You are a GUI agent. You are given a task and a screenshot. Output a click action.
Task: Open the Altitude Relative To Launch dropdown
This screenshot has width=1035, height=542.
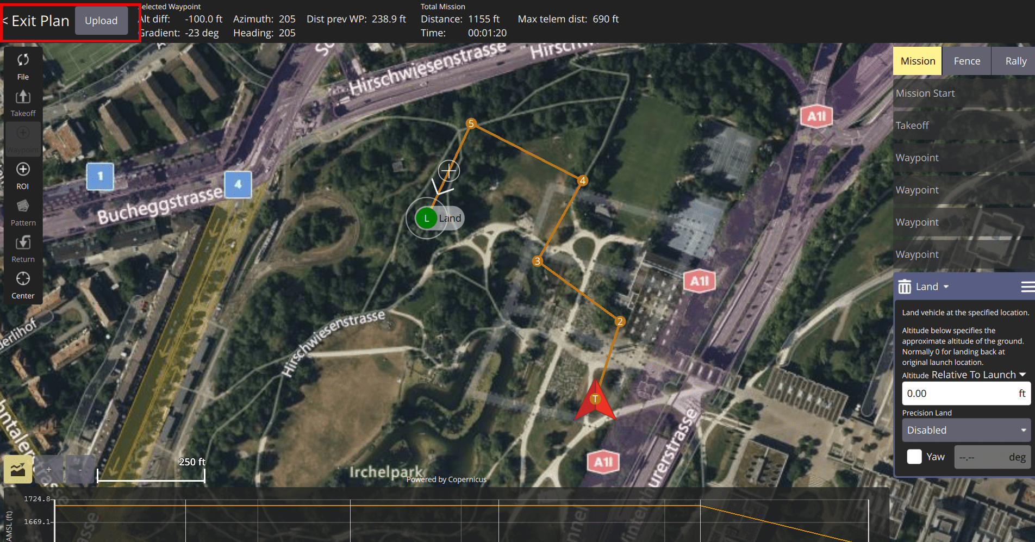point(978,375)
